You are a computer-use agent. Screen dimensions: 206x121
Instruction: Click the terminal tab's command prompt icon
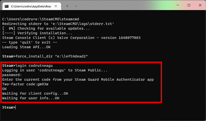7,6
